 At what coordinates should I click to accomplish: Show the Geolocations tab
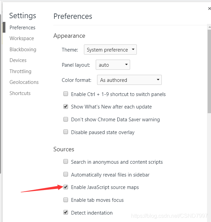point(24,82)
